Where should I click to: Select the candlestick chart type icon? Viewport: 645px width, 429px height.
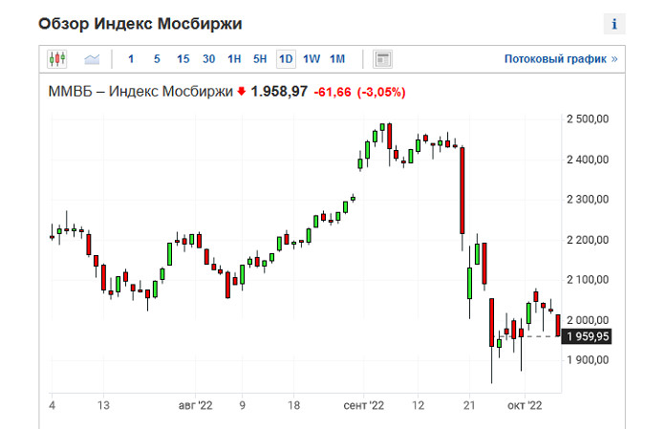point(57,59)
